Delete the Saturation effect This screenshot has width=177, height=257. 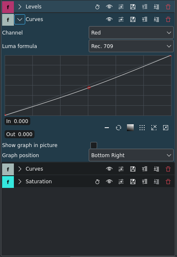[x=168, y=182]
